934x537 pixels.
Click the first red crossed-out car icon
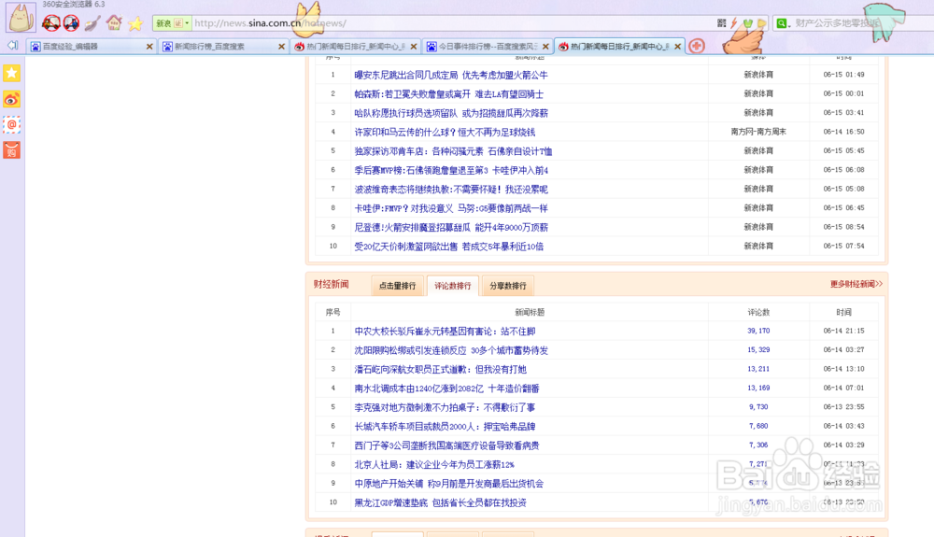[x=51, y=23]
